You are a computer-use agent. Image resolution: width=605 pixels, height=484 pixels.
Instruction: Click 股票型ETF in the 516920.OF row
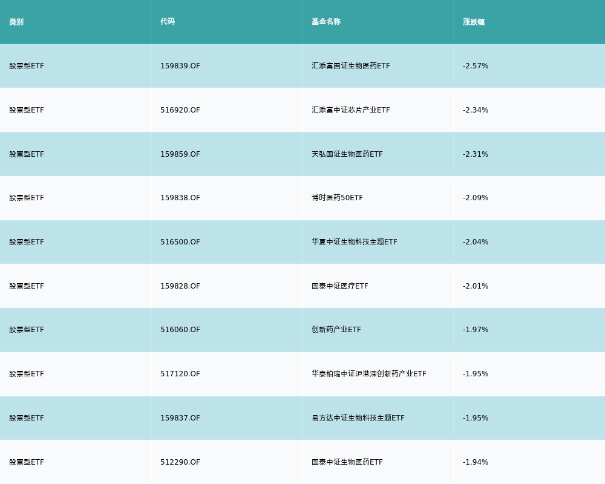pos(27,110)
